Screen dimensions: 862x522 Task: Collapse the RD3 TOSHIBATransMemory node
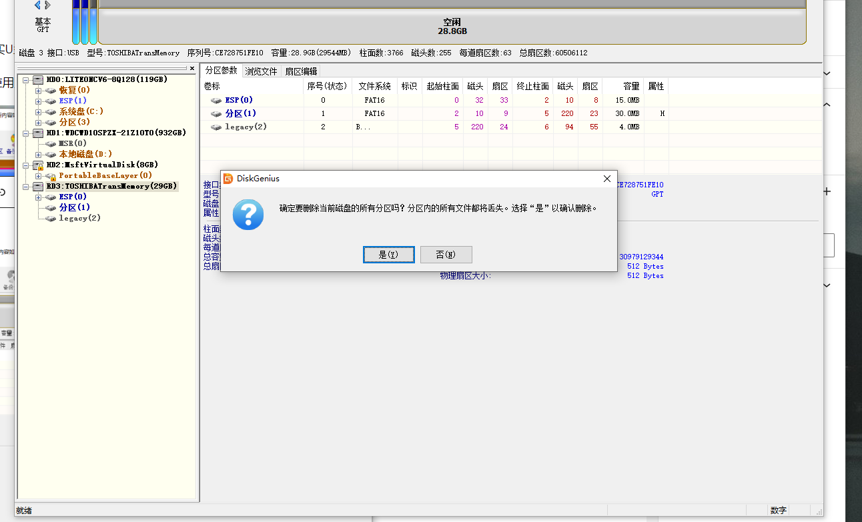pyautogui.click(x=25, y=186)
